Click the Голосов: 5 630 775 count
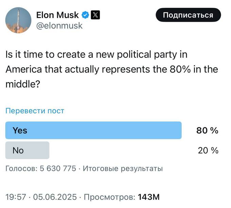 point(41,168)
